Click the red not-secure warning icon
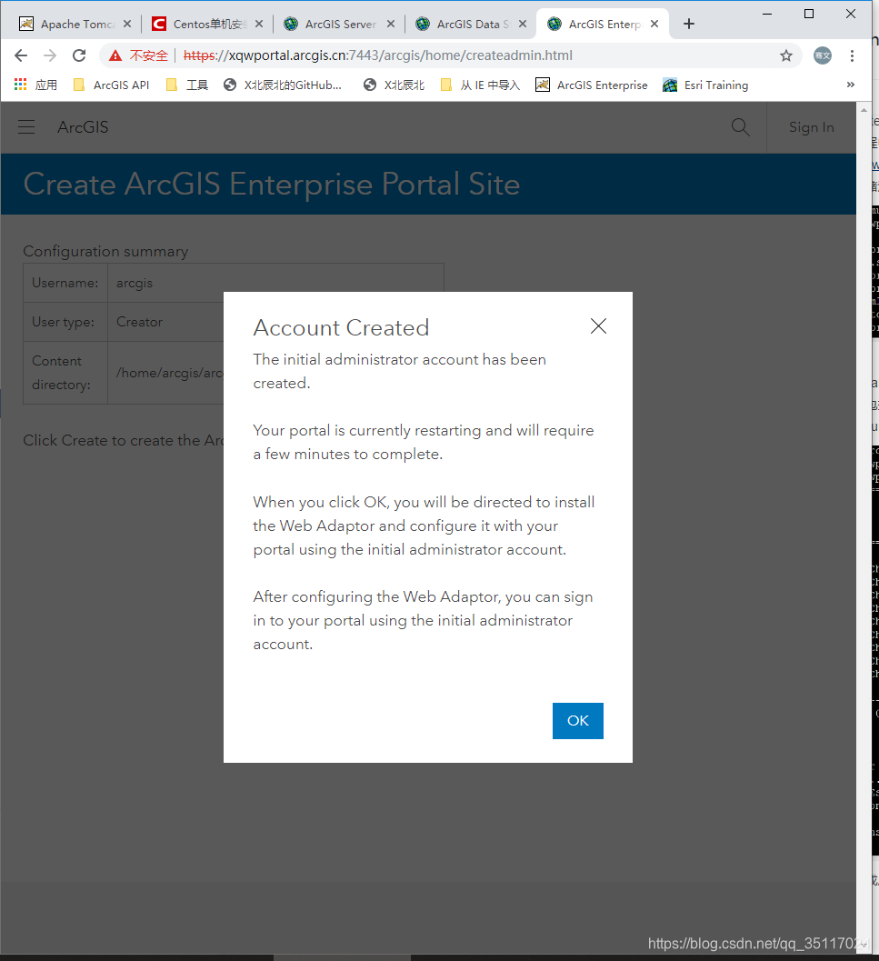879x961 pixels. click(x=115, y=55)
